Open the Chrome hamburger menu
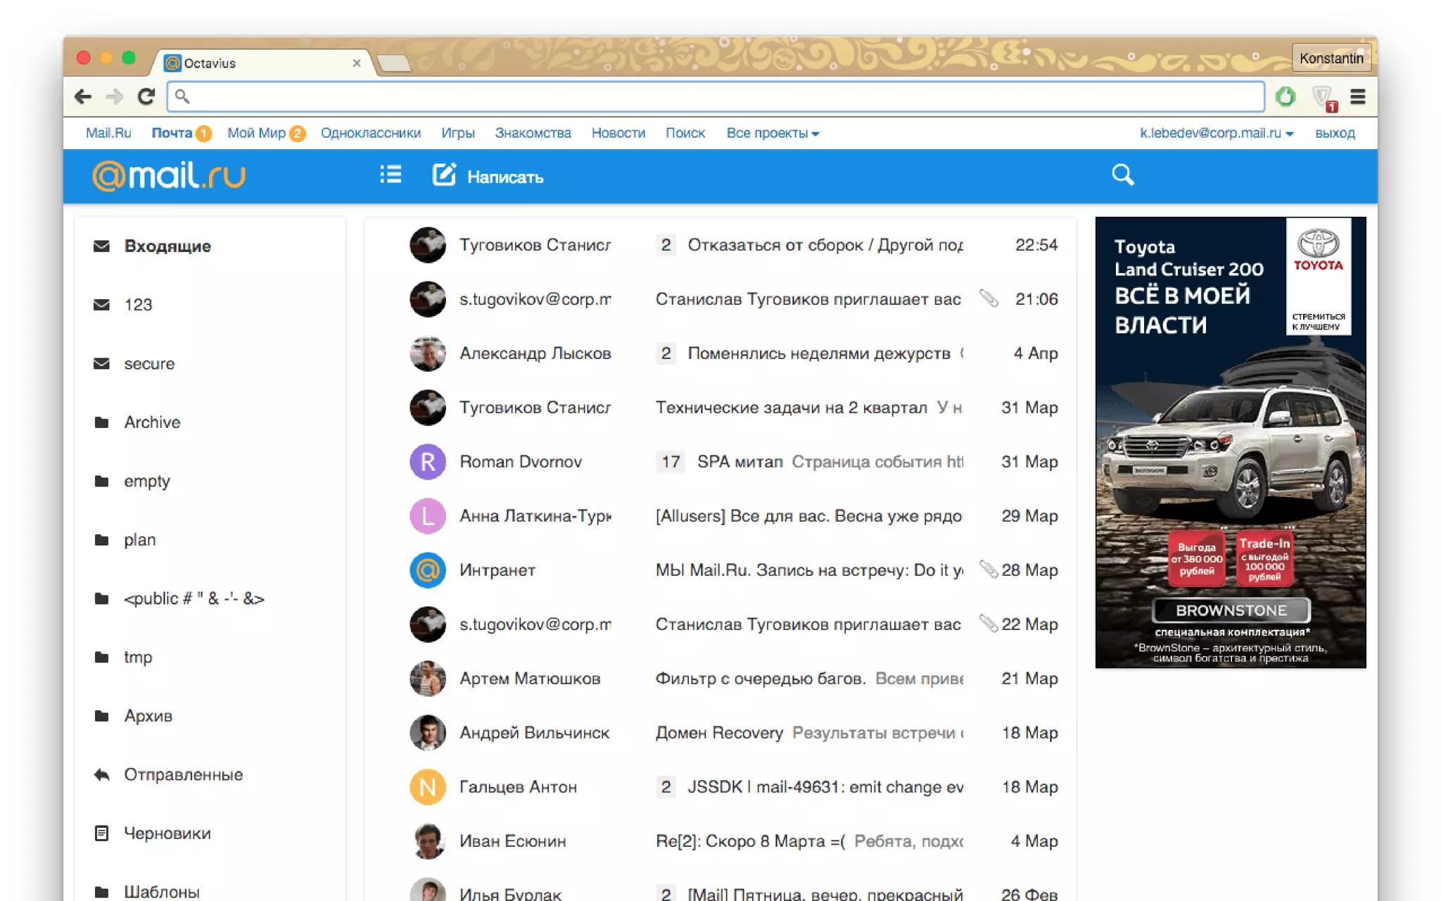Screen dimensions: 1441x901 1357,96
